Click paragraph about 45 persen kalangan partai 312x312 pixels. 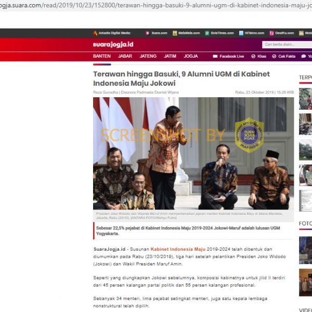pyautogui.click(x=189, y=281)
